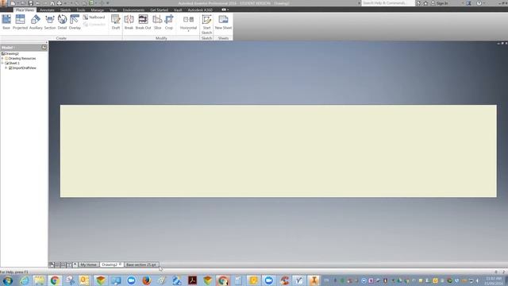The width and height of the screenshot is (508, 286).
Task: Switch to the Base section 25.ipt tab
Action: [141, 265]
